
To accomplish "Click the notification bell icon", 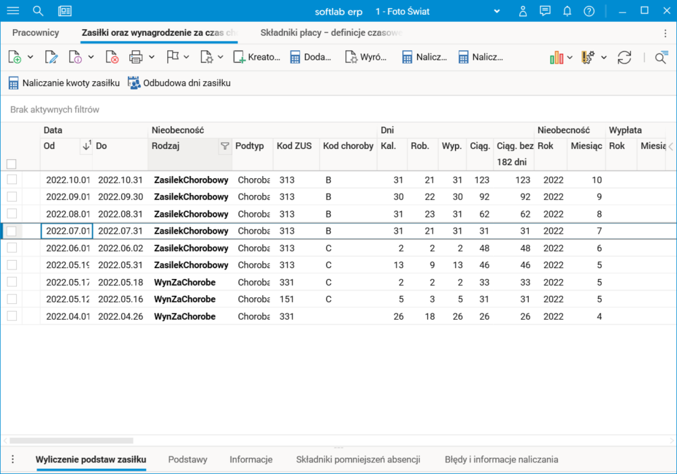I will 567,11.
